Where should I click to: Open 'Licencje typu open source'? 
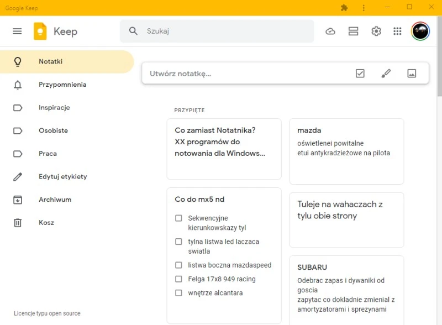47,313
